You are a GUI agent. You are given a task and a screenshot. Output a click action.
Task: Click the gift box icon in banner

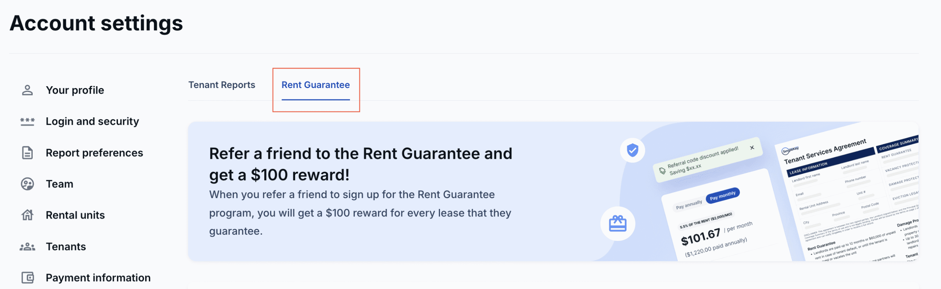618,223
